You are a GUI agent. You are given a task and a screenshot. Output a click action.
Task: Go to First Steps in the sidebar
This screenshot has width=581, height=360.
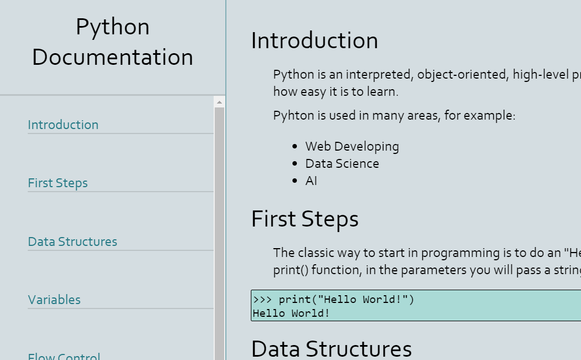[x=58, y=183]
